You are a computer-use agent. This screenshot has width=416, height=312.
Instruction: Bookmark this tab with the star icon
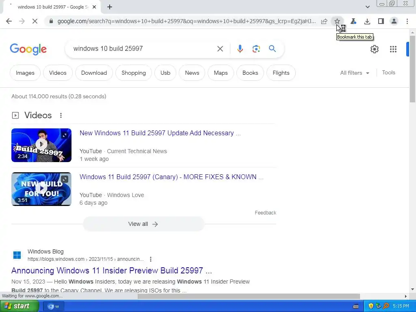[x=337, y=21]
